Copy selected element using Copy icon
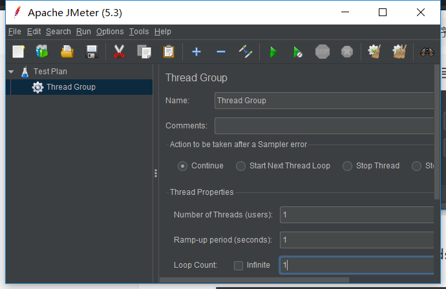The height and width of the screenshot is (289, 446). click(144, 52)
